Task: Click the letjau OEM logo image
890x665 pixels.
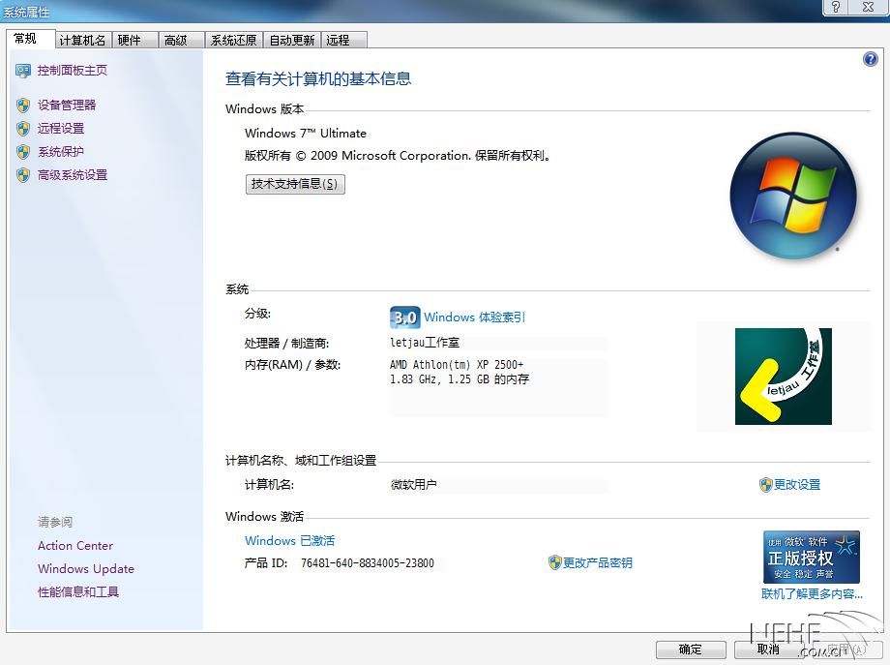Action: pyautogui.click(x=783, y=377)
